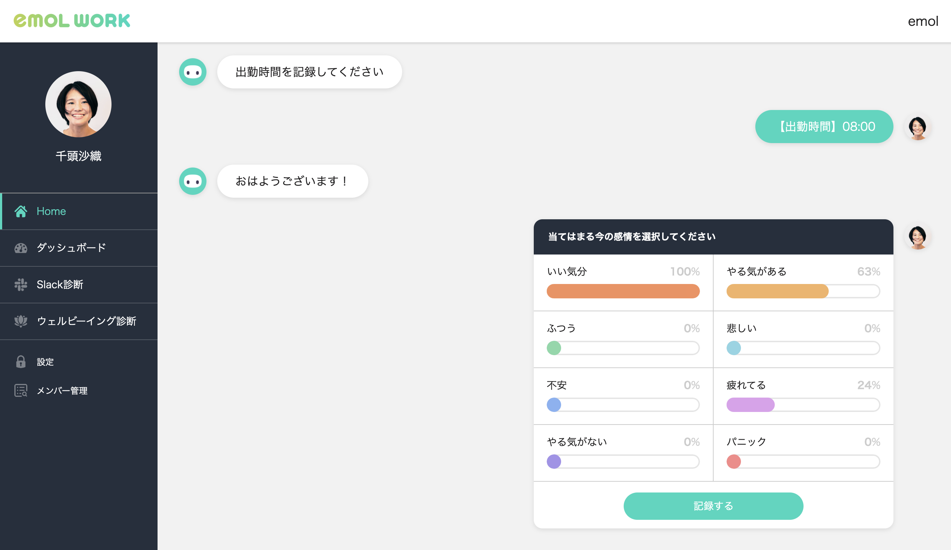Click the lotus wellbeing diagnosis icon
The width and height of the screenshot is (951, 550).
click(21, 321)
